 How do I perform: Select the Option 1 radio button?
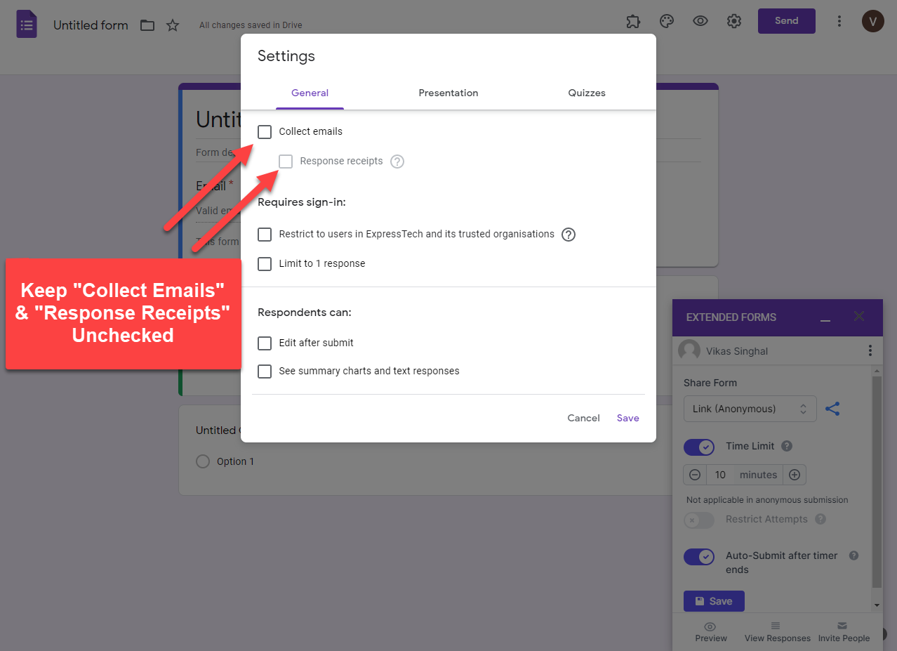point(202,461)
